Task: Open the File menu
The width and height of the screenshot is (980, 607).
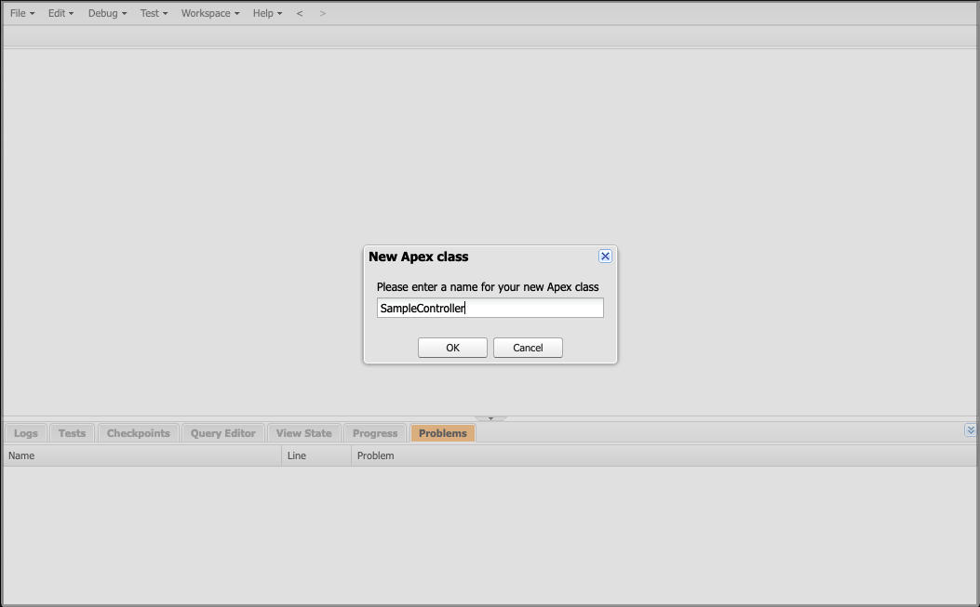Action: (22, 13)
